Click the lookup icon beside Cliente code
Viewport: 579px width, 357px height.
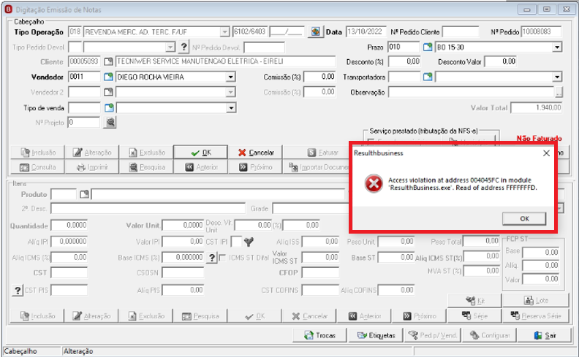[x=108, y=61]
